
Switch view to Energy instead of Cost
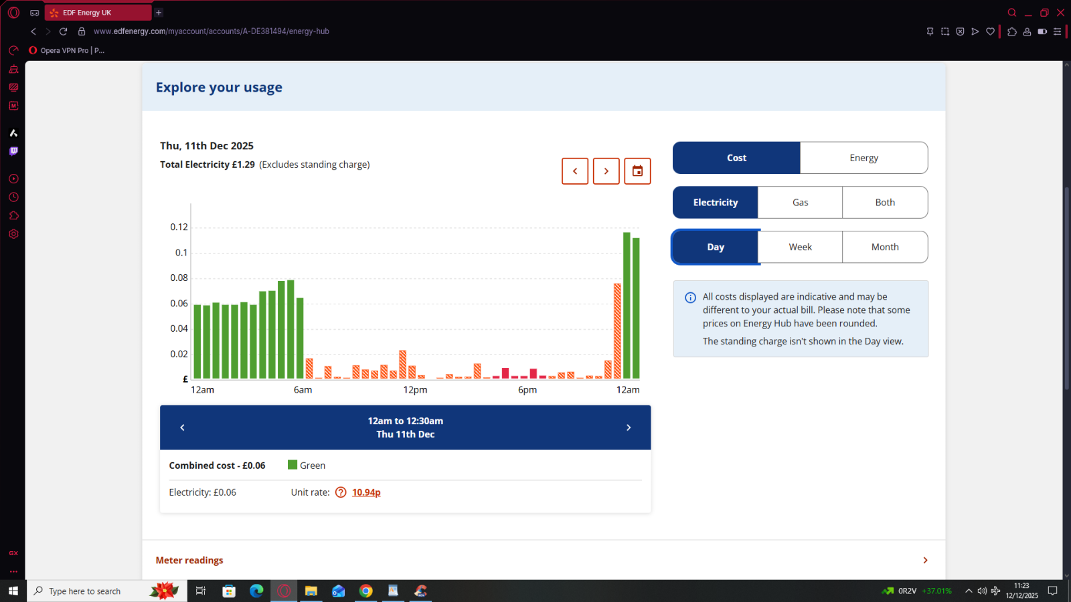tap(863, 158)
